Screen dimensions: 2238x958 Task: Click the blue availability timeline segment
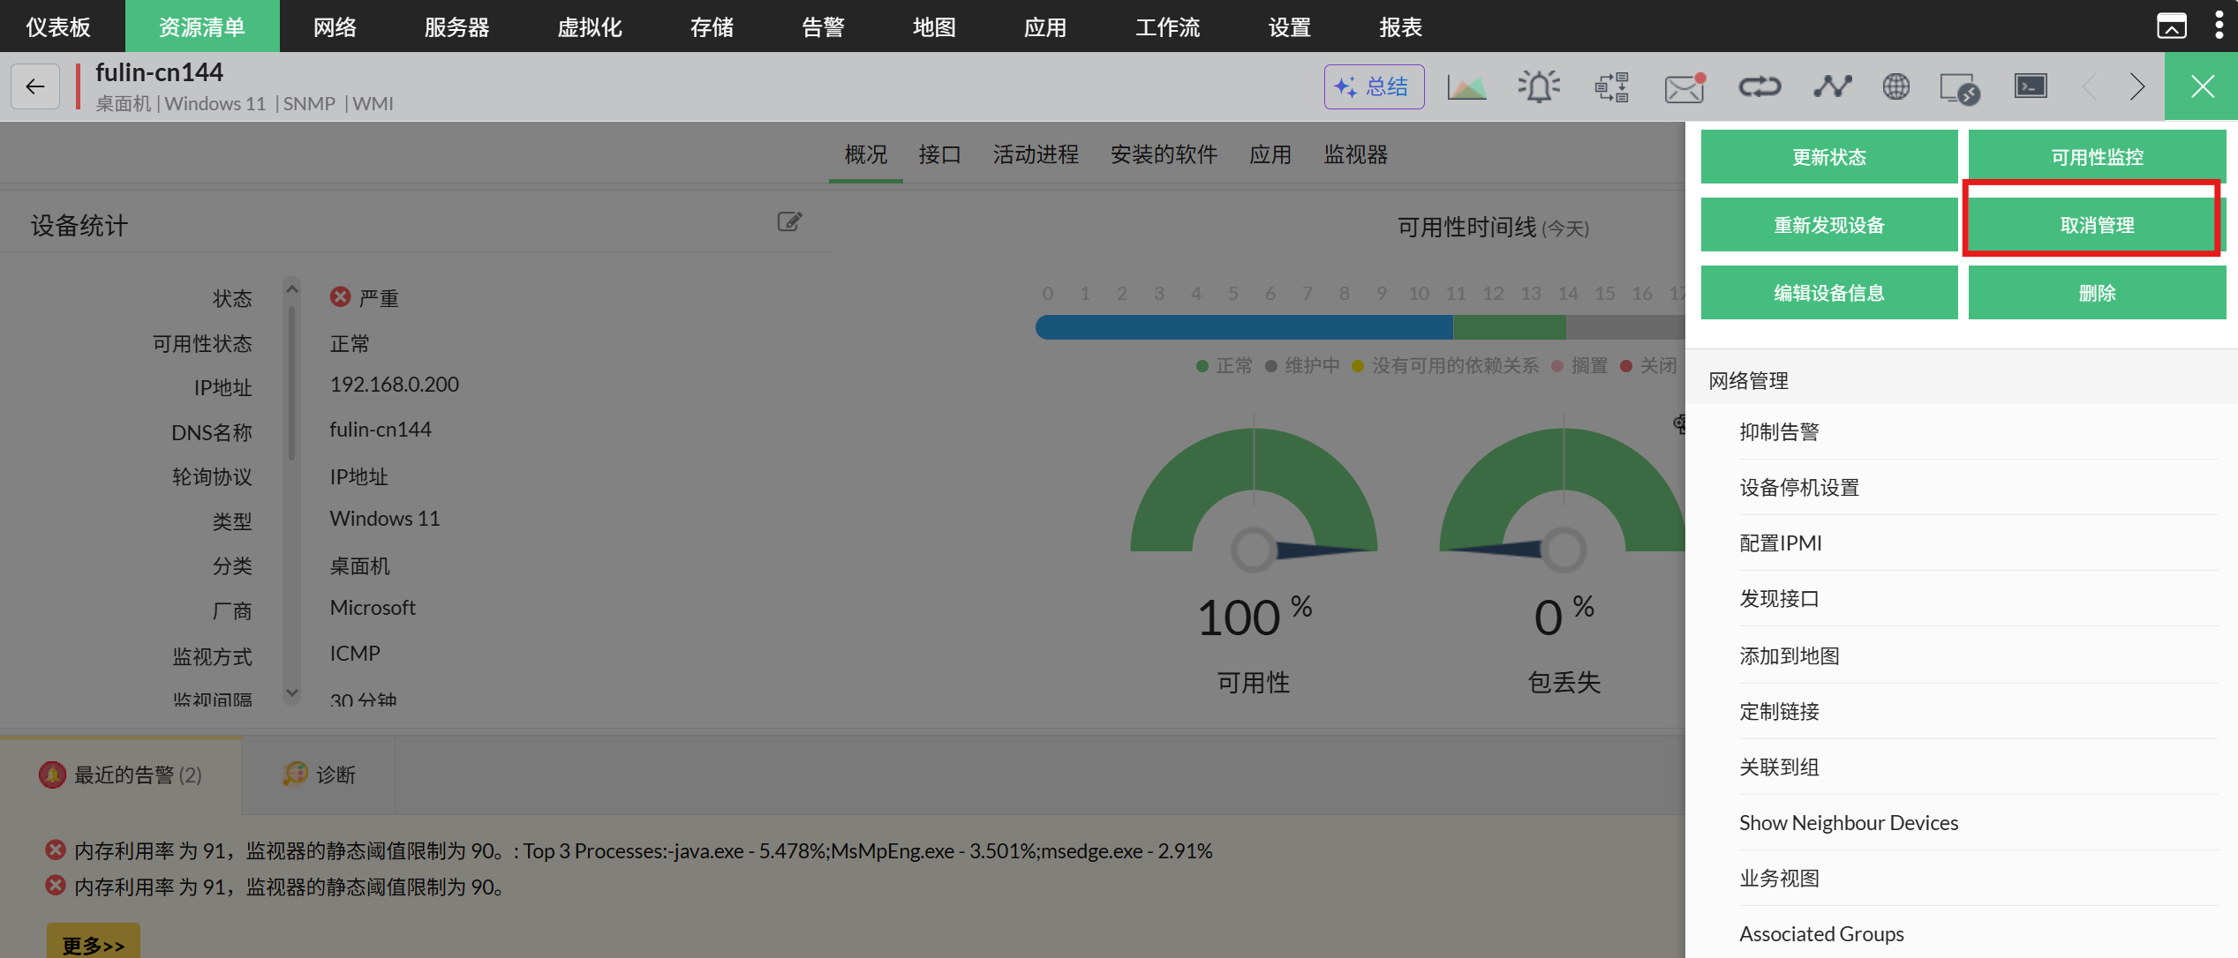pyautogui.click(x=1244, y=327)
